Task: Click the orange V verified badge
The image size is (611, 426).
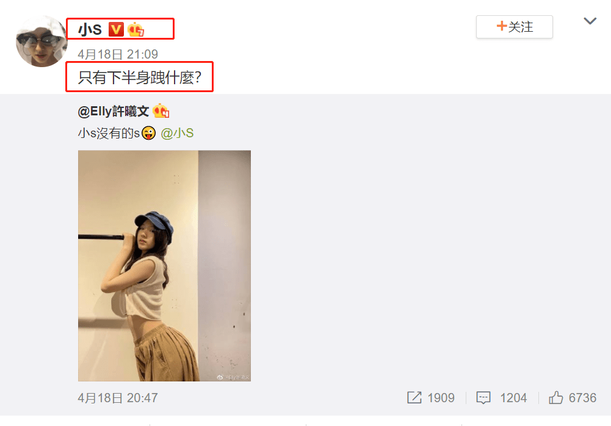Action: click(116, 29)
